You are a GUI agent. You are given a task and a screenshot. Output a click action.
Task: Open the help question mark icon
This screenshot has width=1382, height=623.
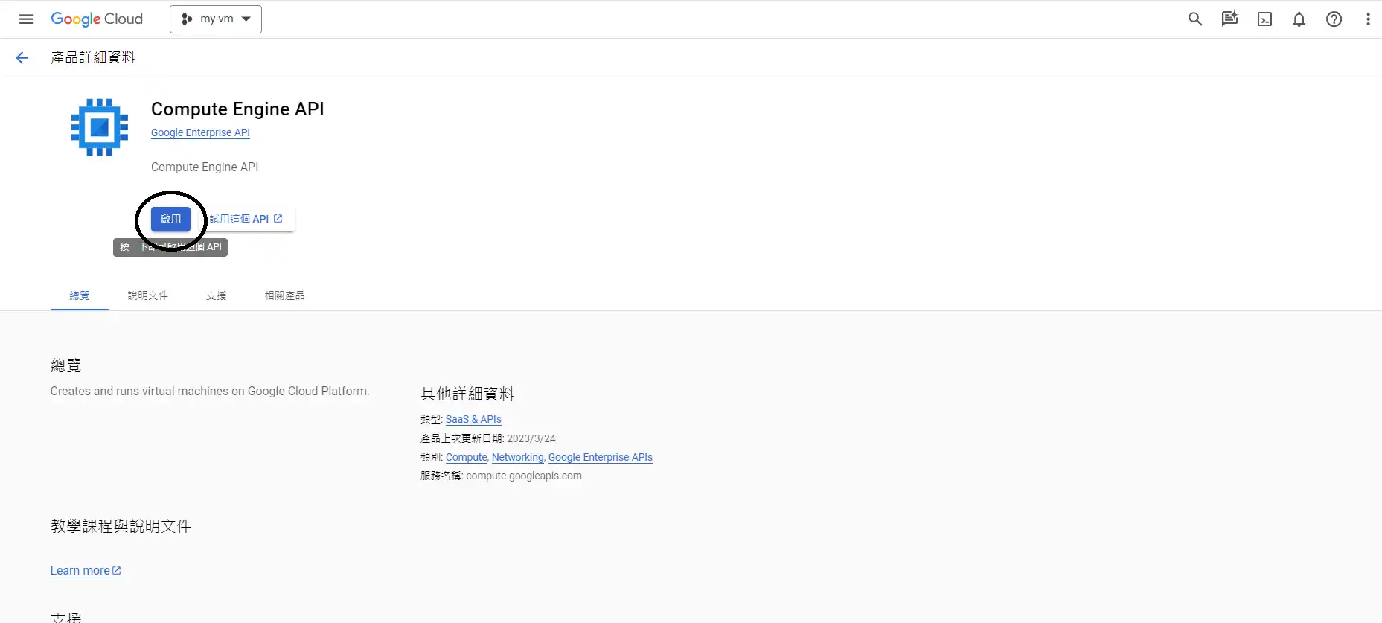click(x=1334, y=19)
